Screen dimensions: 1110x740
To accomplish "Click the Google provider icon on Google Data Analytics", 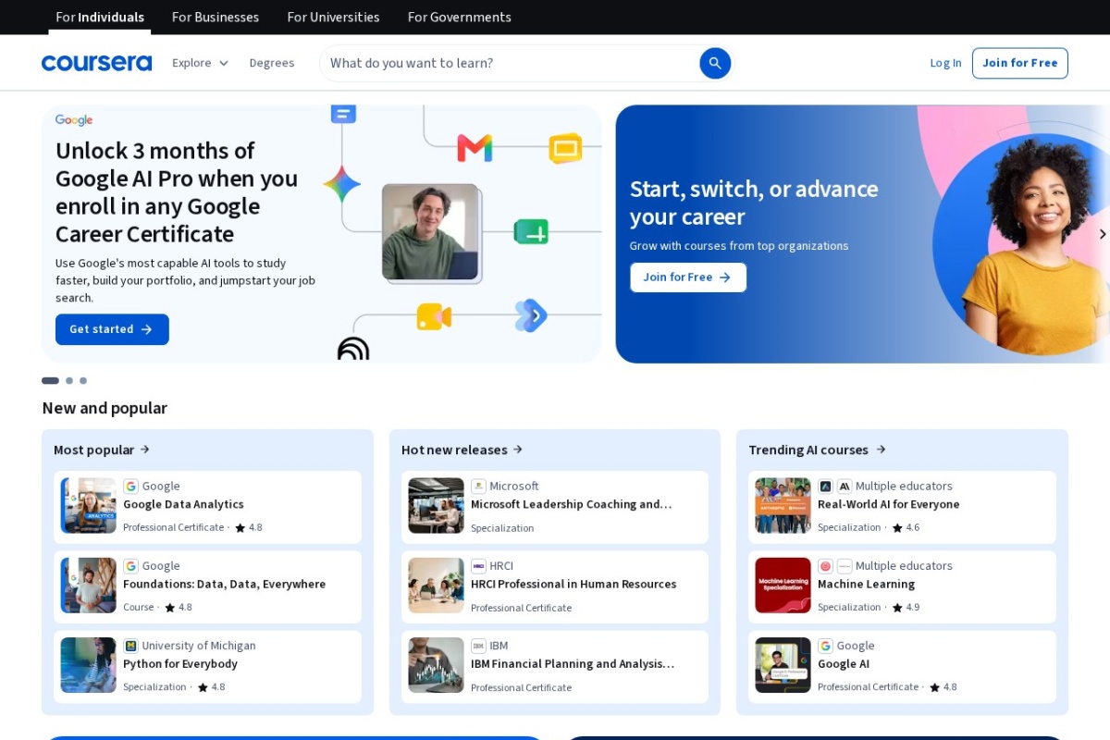I will click(130, 487).
